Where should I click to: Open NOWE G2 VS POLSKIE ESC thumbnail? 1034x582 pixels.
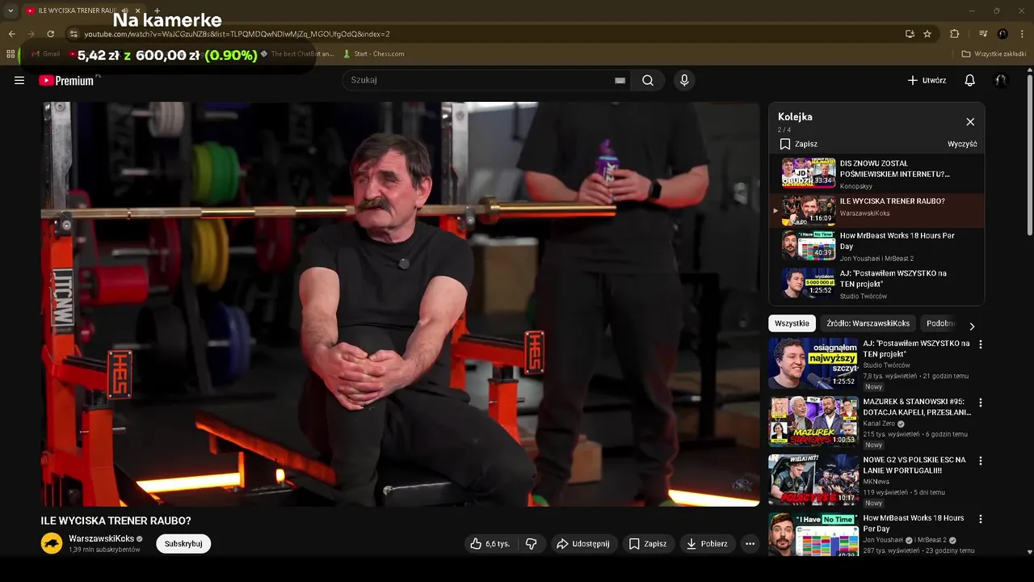click(x=813, y=479)
